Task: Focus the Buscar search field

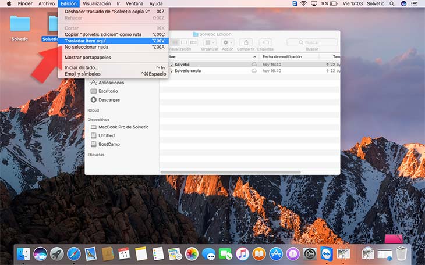Action: [x=312, y=42]
